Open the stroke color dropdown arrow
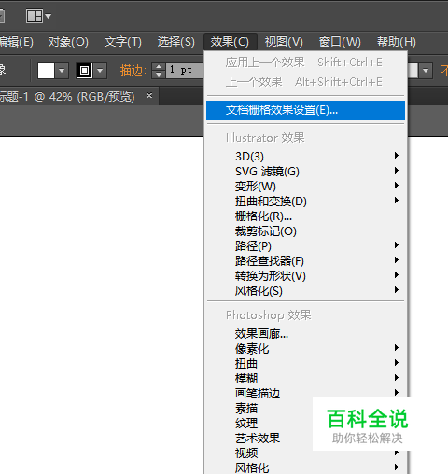 tap(100, 71)
